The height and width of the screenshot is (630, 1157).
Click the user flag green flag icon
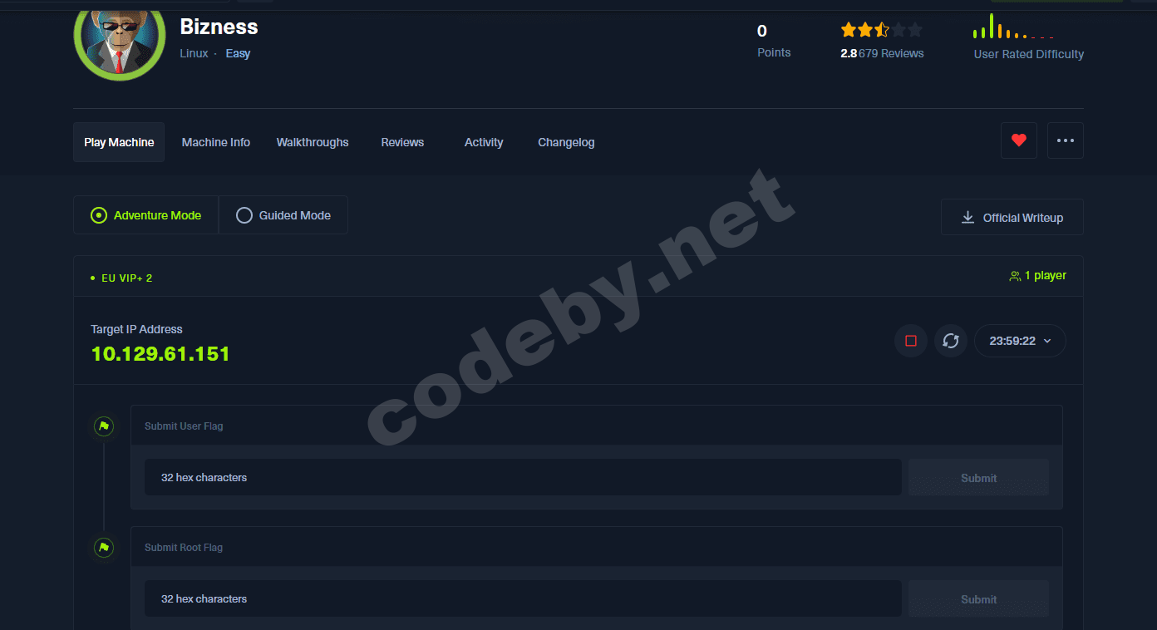click(104, 426)
